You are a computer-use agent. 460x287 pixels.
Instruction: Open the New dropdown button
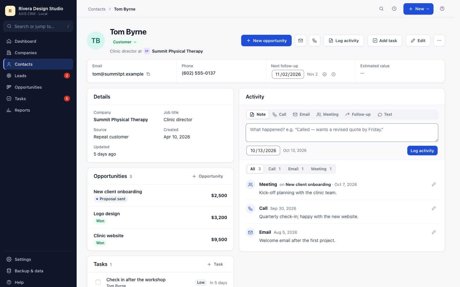tap(418, 9)
